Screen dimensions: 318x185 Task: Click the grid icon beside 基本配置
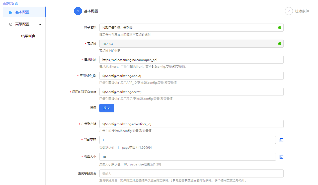[11, 12]
